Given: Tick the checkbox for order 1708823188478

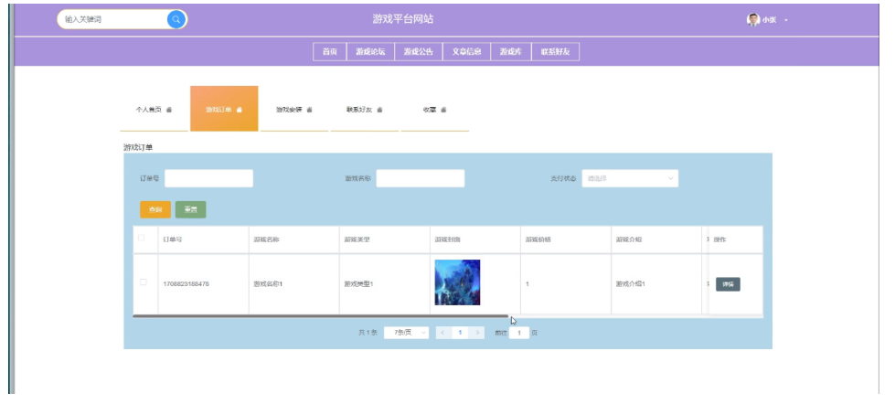Looking at the screenshot, I should point(144,282).
